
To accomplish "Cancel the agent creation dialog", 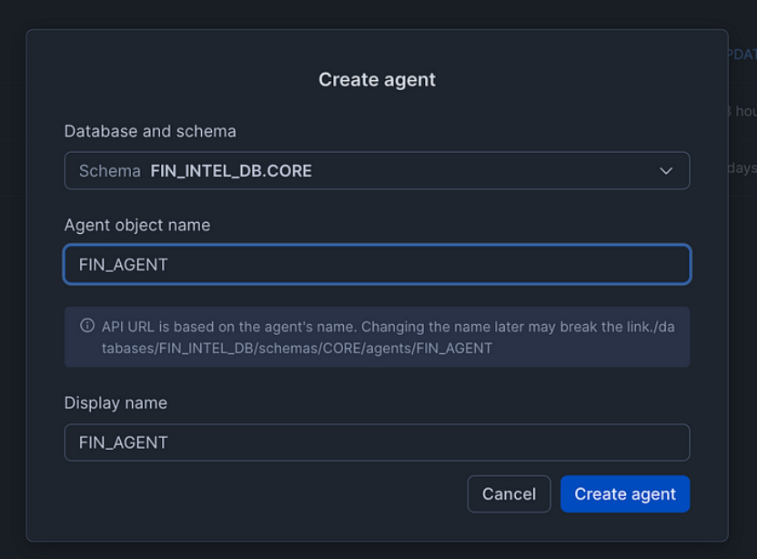I will (509, 493).
